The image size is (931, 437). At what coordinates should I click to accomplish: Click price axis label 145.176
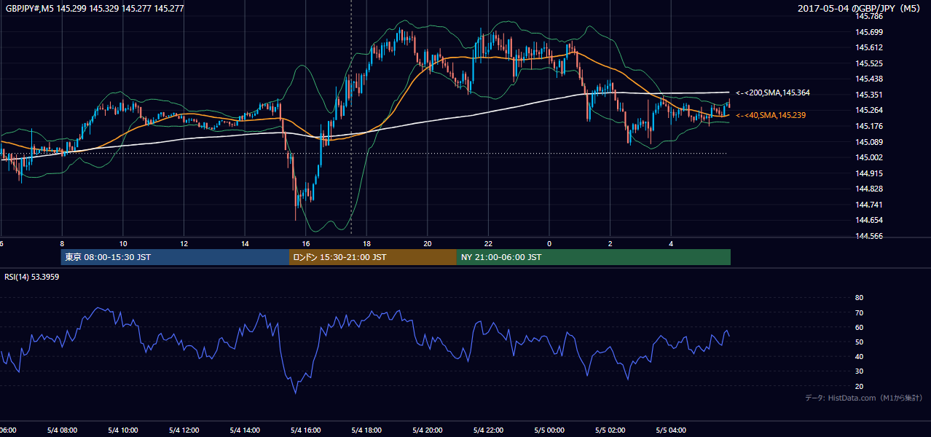point(868,126)
